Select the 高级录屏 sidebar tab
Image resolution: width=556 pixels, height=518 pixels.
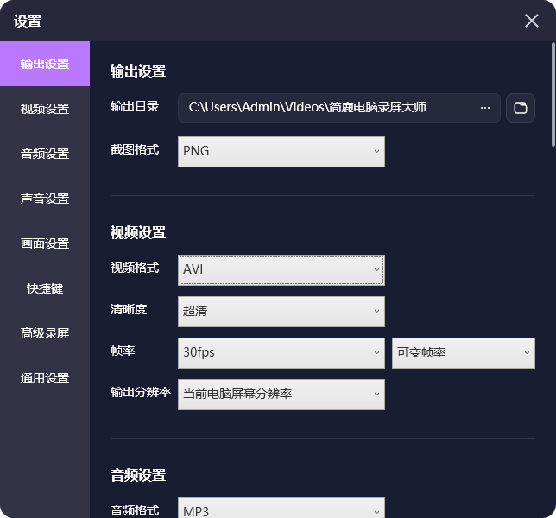tap(45, 333)
